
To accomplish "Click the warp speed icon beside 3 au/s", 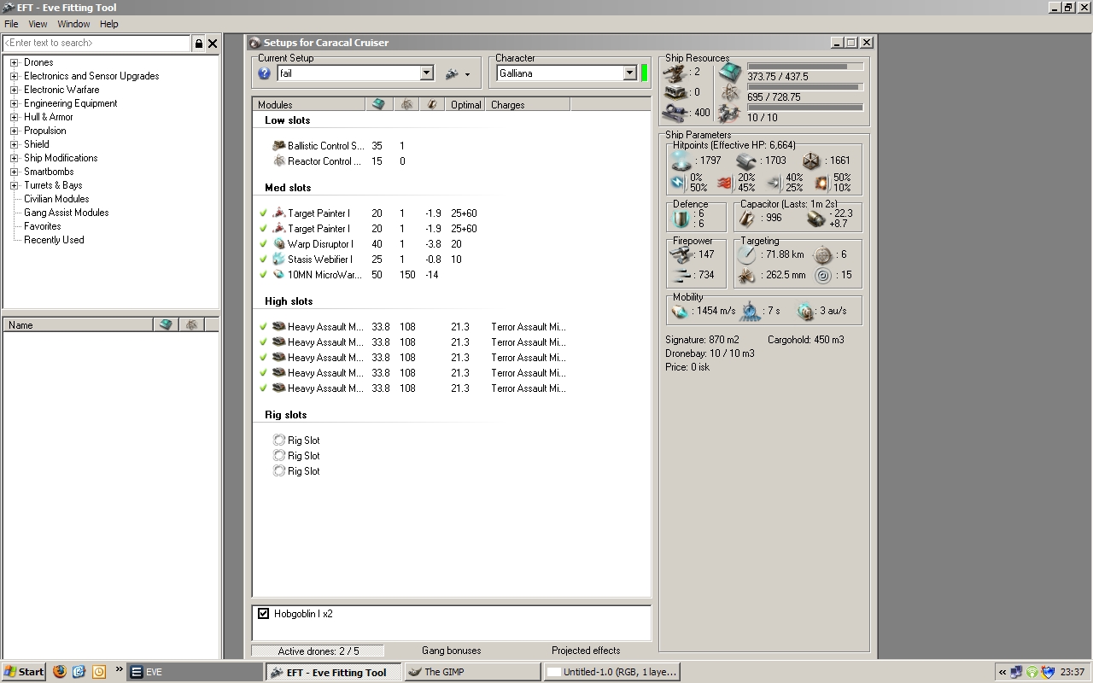I will 805,311.
